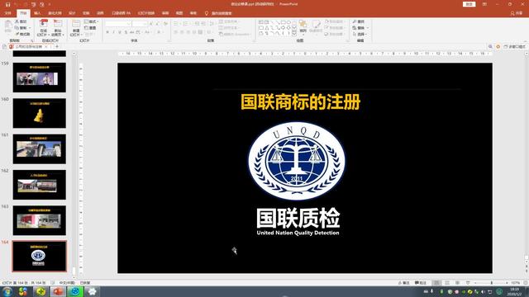Click the zoom in plus button
This screenshot has width=529, height=297.
click(507, 283)
